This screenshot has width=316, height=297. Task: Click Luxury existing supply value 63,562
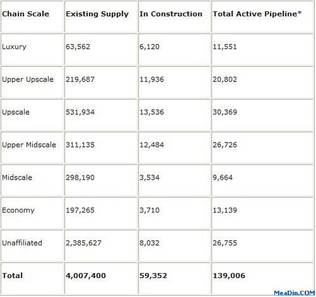coord(78,47)
